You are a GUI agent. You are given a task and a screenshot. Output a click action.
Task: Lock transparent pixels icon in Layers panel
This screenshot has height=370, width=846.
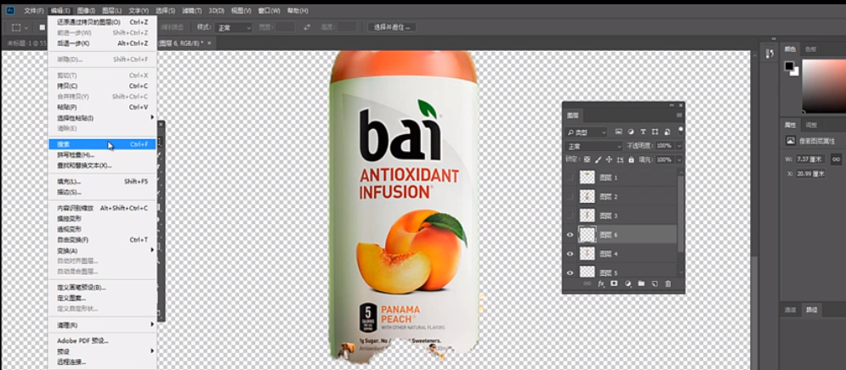click(587, 160)
